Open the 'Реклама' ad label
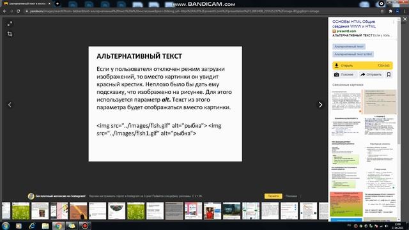 click(291, 196)
